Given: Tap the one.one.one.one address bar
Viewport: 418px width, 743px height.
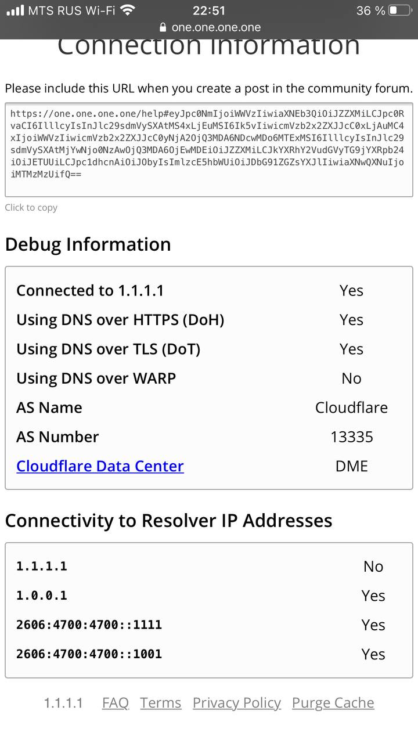Looking at the screenshot, I should (209, 27).
